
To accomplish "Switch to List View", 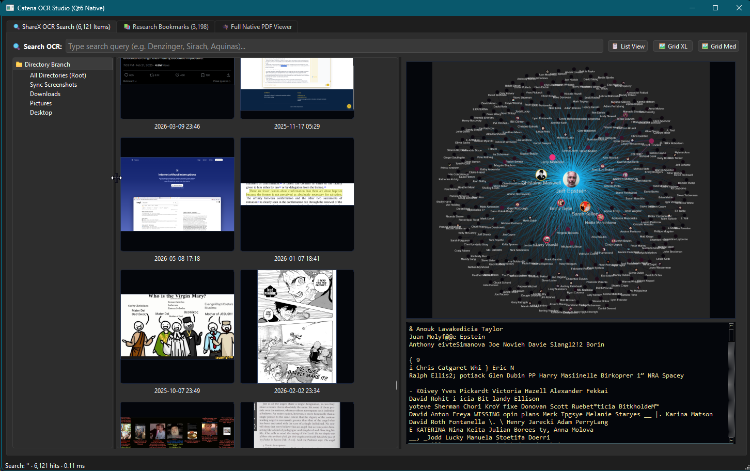I will click(628, 46).
